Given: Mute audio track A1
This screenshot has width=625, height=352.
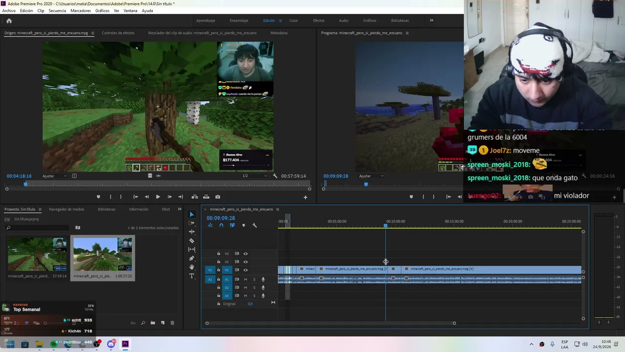Looking at the screenshot, I should 246,280.
